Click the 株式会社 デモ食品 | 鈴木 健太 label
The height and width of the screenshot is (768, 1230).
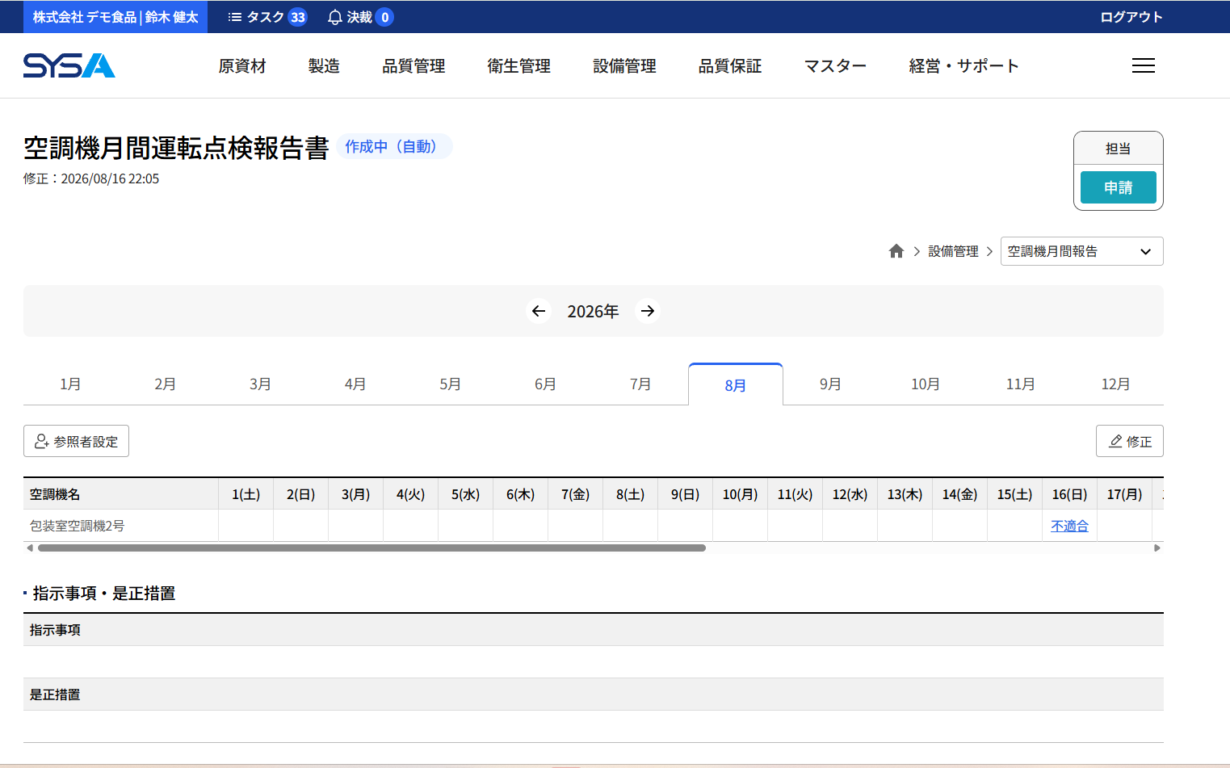coord(115,17)
